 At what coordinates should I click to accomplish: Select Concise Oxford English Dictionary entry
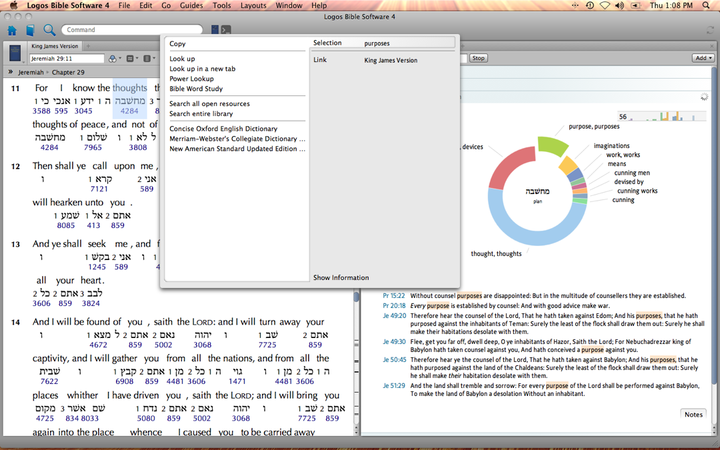coord(223,129)
